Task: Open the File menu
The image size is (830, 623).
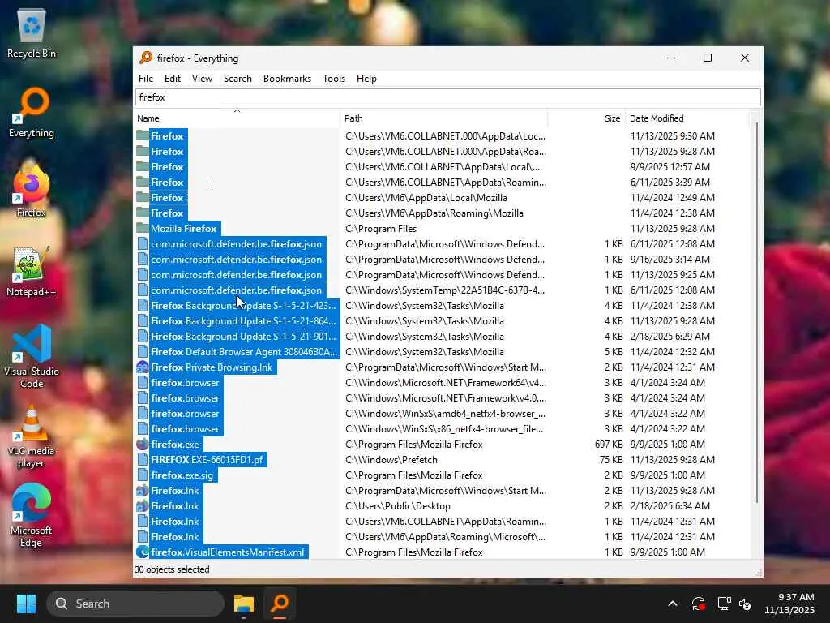Action: tap(146, 79)
